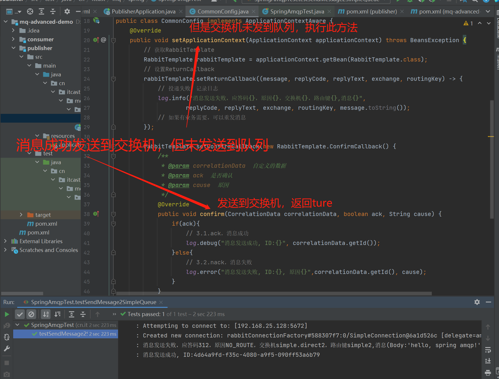This screenshot has width=499, height=379.
Task: Open test runner settings via wrench icon
Action: pyautogui.click(x=7, y=349)
